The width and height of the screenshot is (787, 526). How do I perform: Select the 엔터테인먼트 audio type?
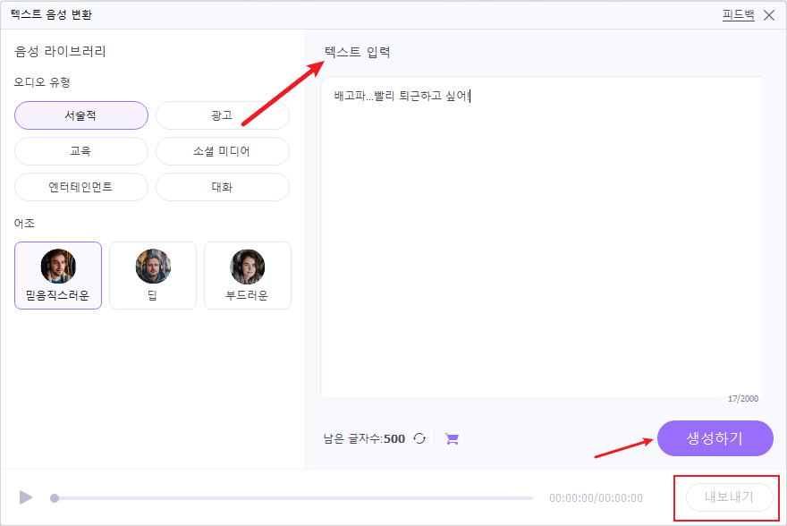[81, 187]
